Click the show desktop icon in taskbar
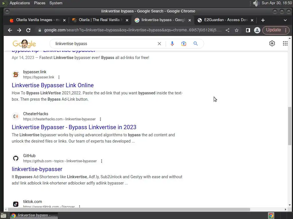293x219 pixels. pyautogui.click(x=3, y=216)
